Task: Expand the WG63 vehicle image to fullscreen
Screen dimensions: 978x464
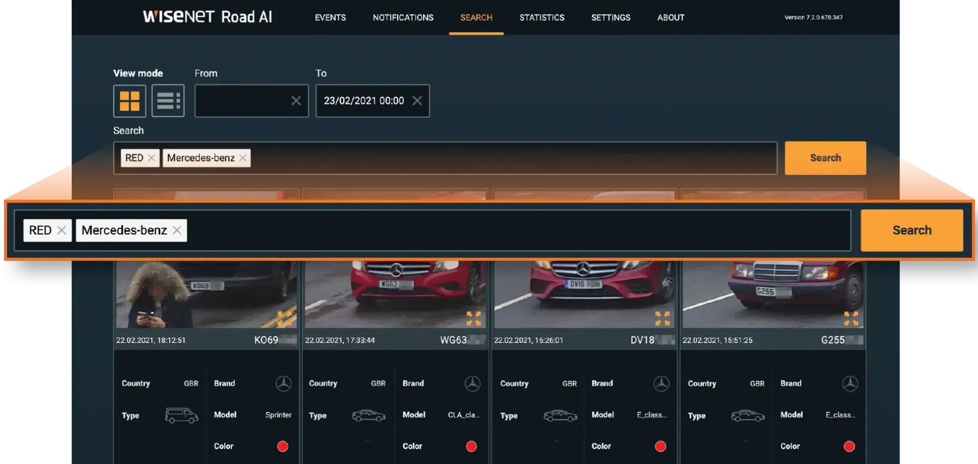Action: pyautogui.click(x=474, y=318)
